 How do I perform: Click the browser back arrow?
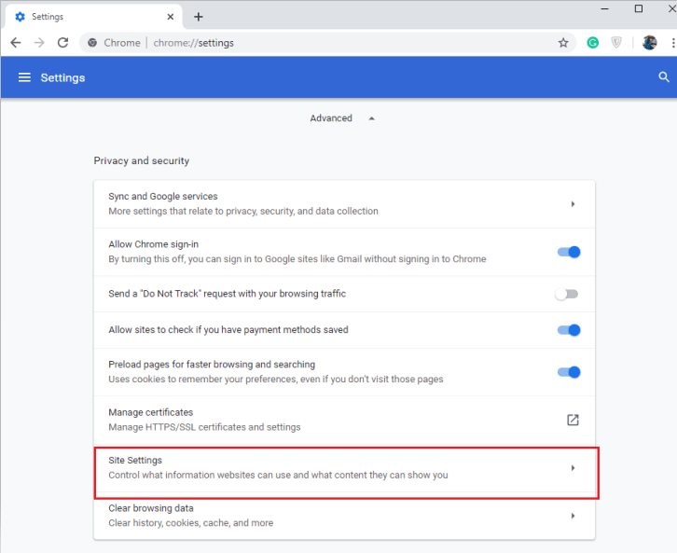coord(16,43)
